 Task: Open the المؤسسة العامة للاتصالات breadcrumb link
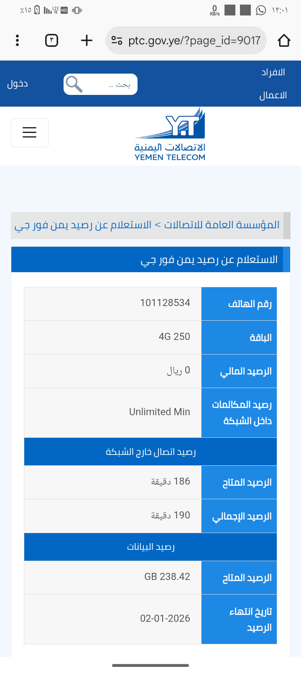point(222,225)
